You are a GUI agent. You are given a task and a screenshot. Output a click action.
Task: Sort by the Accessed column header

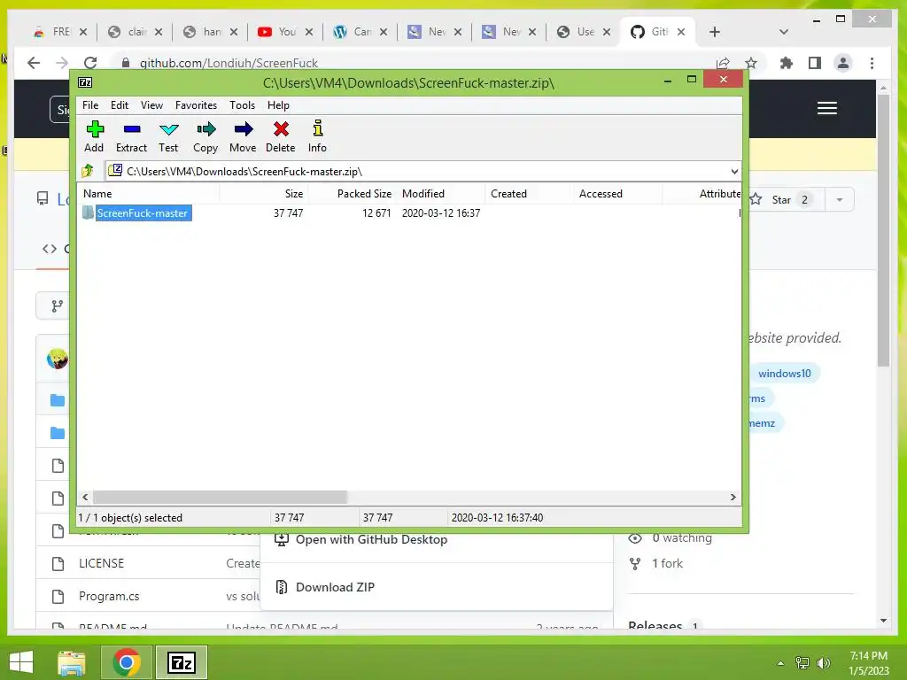(616, 194)
